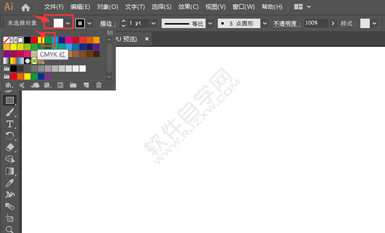Create a New Color Group folder icon
This screenshot has height=233, width=385.
[73, 85]
